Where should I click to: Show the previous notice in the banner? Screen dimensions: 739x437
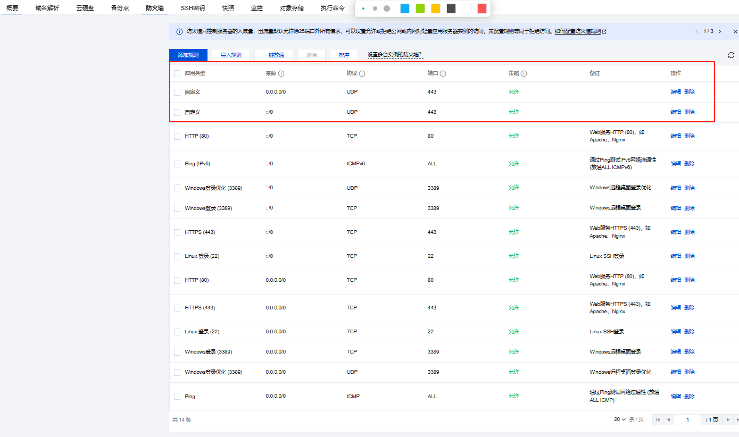tap(697, 31)
